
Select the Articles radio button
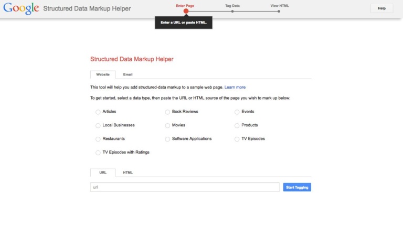(x=98, y=112)
